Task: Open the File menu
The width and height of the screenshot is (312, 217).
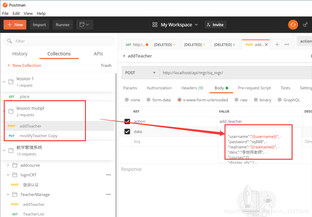Action: (x=5, y=13)
